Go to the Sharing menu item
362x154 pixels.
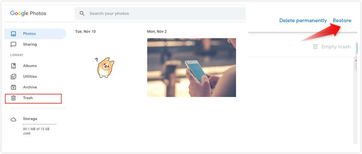click(x=35, y=44)
